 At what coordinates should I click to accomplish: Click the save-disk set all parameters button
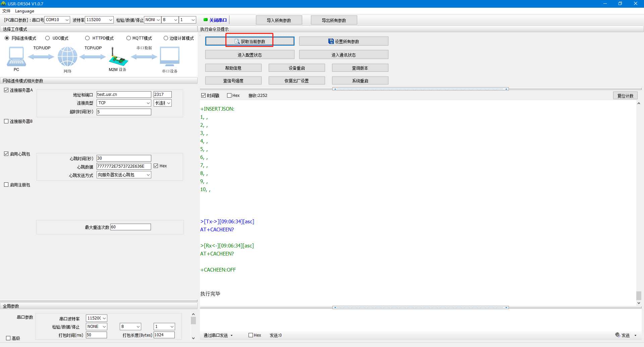click(343, 41)
